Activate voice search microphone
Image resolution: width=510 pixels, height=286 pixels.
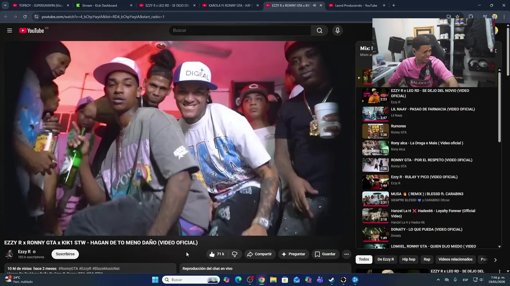pos(337,31)
